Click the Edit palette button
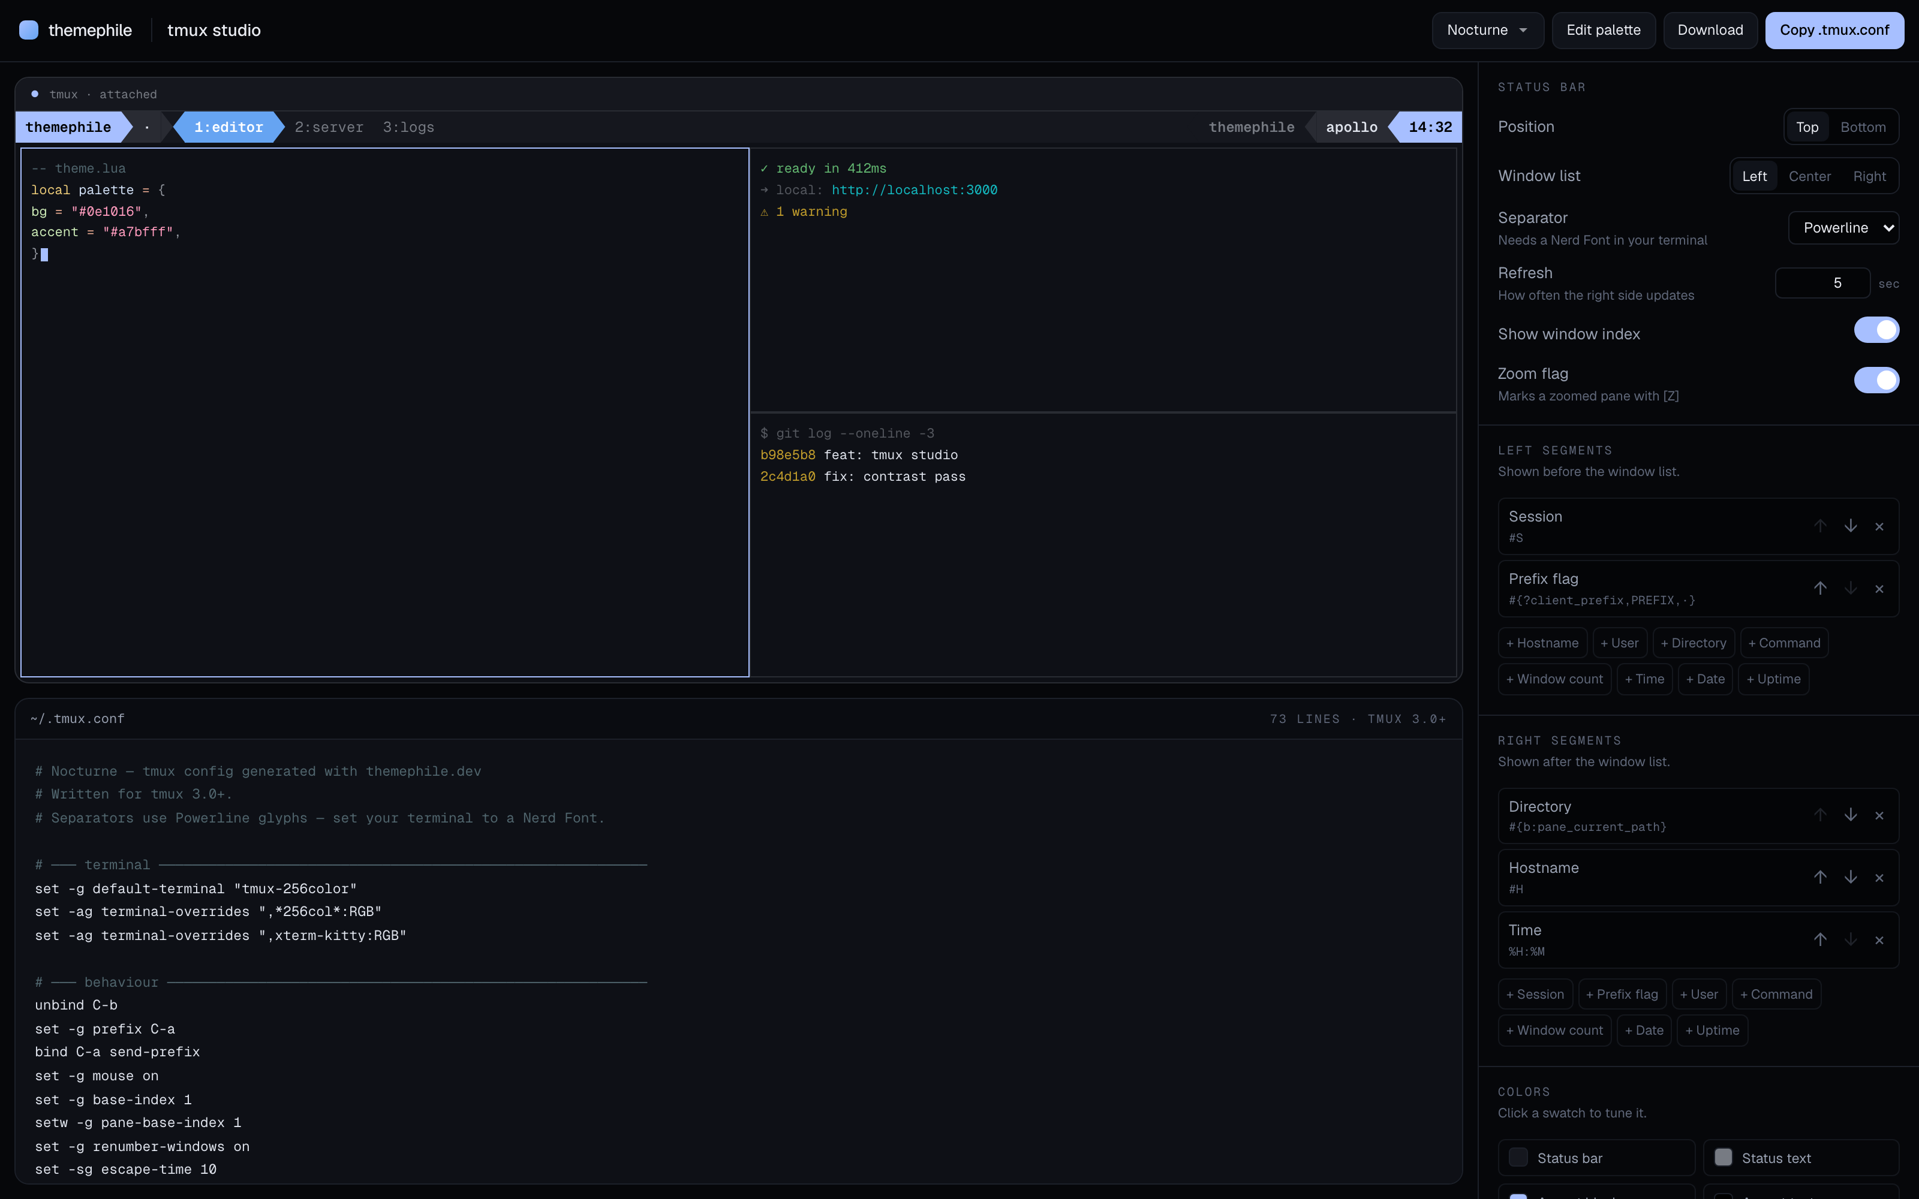1919x1199 pixels. (x=1604, y=30)
